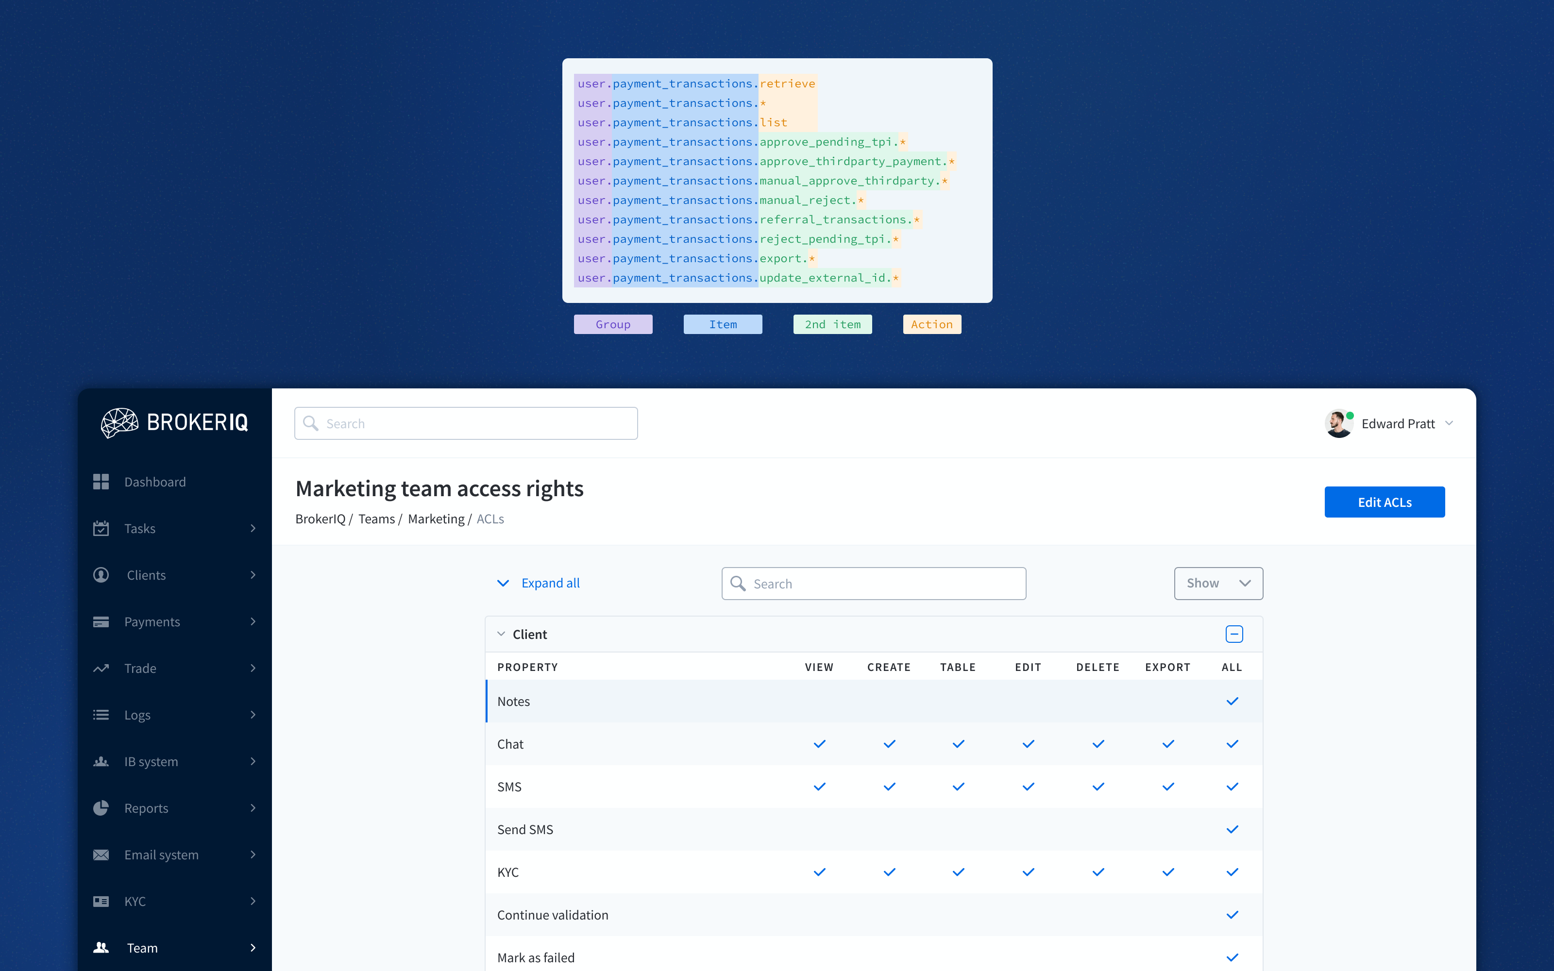This screenshot has height=971, width=1554.
Task: Click the Edward Pratt user name
Action: point(1398,423)
